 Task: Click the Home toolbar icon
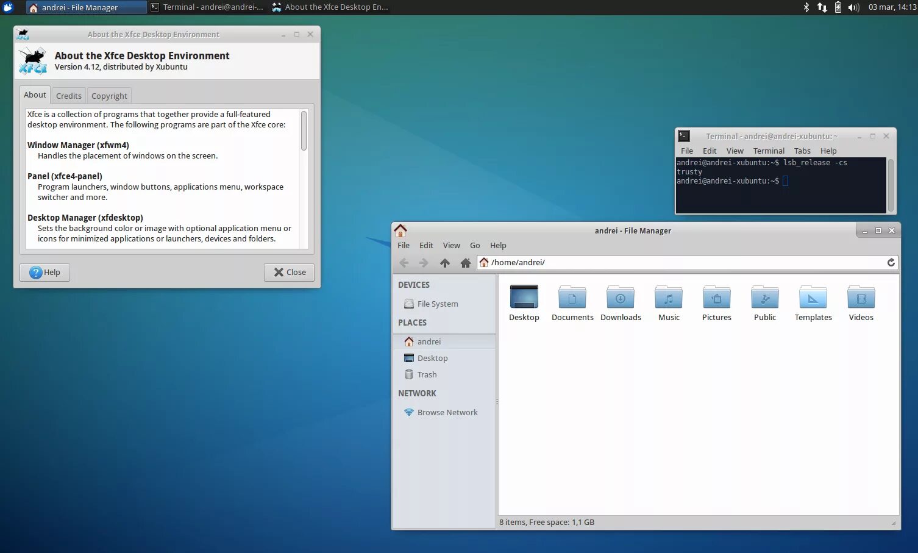coord(466,263)
